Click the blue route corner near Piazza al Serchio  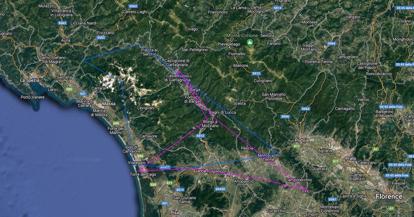pyautogui.click(x=140, y=44)
